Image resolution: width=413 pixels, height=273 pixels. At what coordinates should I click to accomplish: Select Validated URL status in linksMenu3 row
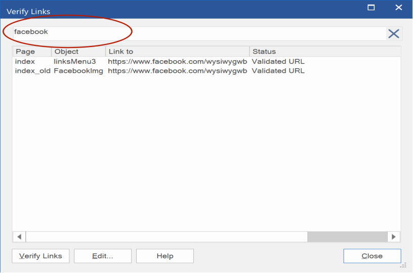pyautogui.click(x=278, y=62)
